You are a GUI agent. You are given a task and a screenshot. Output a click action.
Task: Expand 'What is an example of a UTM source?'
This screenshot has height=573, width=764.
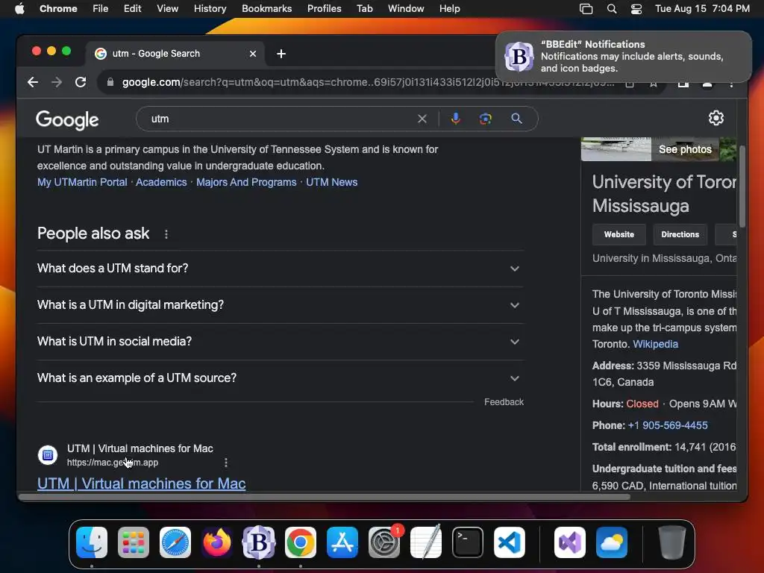point(281,378)
